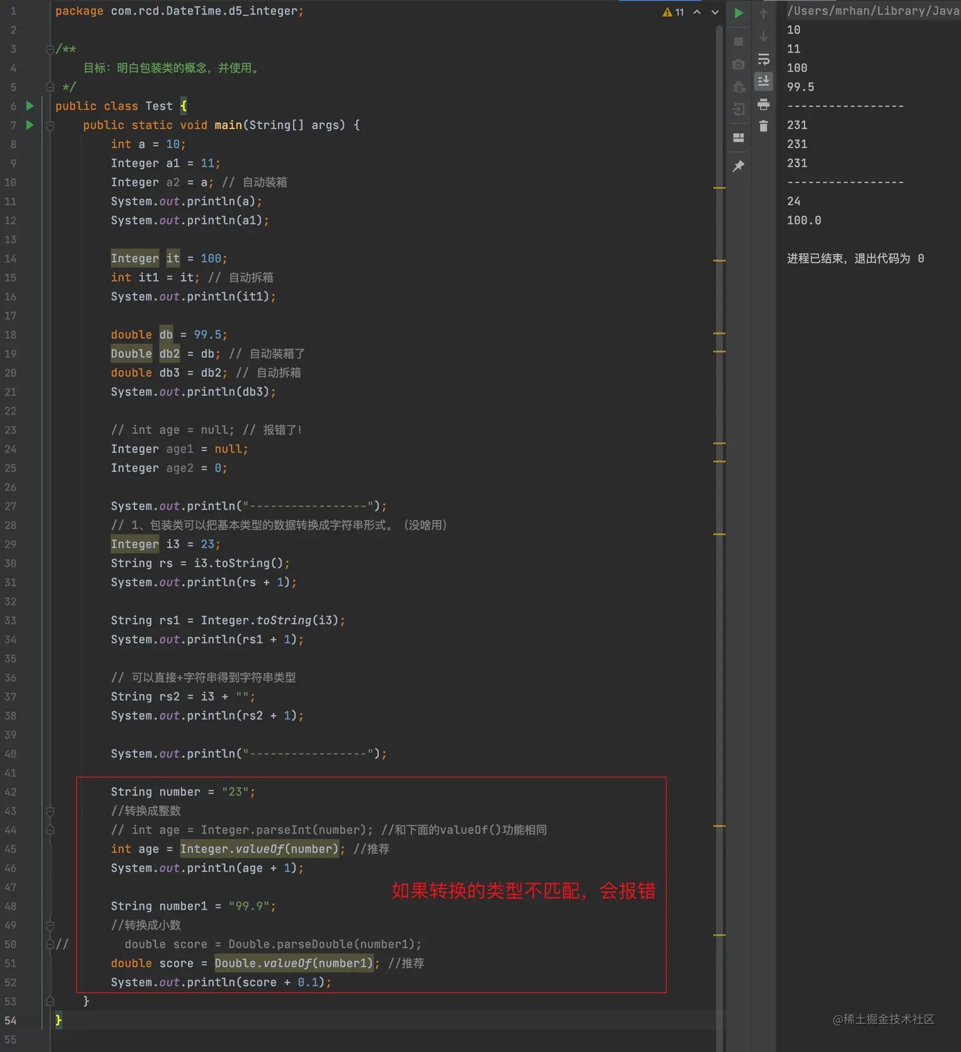Viewport: 961px width, 1052px height.
Task: Collapse the doc comment starting on line 3
Action: (x=50, y=49)
